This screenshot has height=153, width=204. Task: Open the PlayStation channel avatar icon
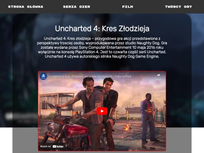[x=43, y=76]
